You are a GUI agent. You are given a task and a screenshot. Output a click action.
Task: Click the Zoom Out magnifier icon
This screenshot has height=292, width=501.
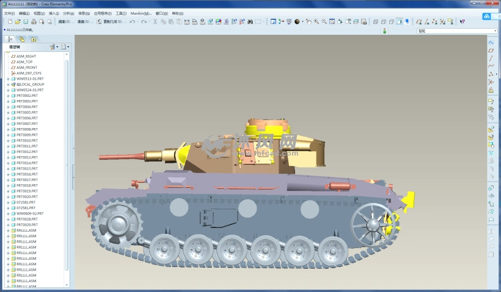(x=324, y=21)
